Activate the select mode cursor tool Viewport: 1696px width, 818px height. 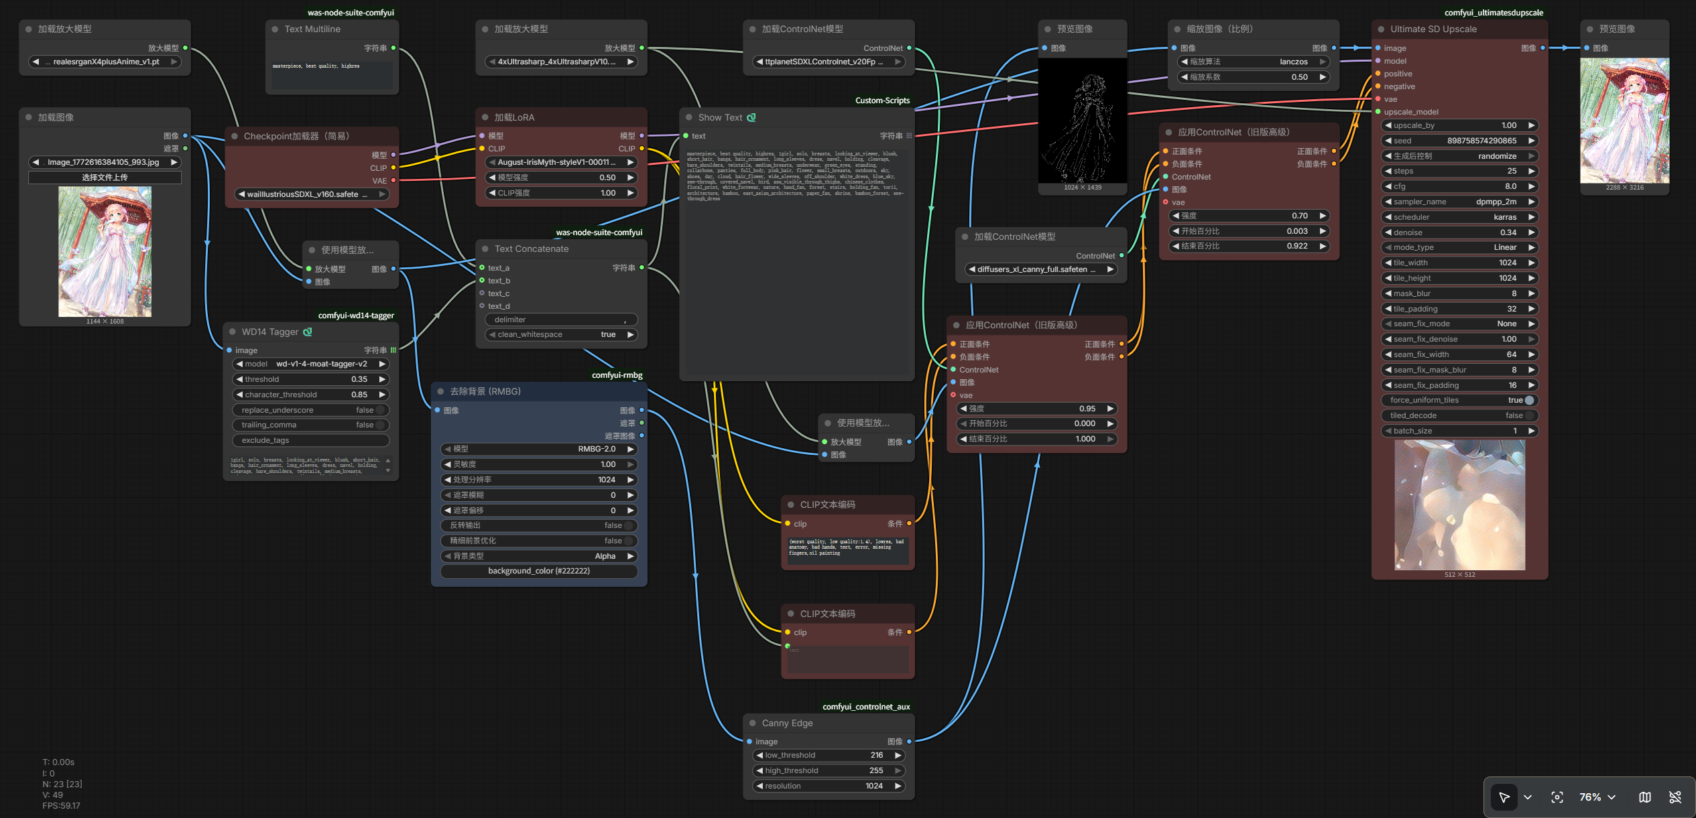[x=1504, y=797]
